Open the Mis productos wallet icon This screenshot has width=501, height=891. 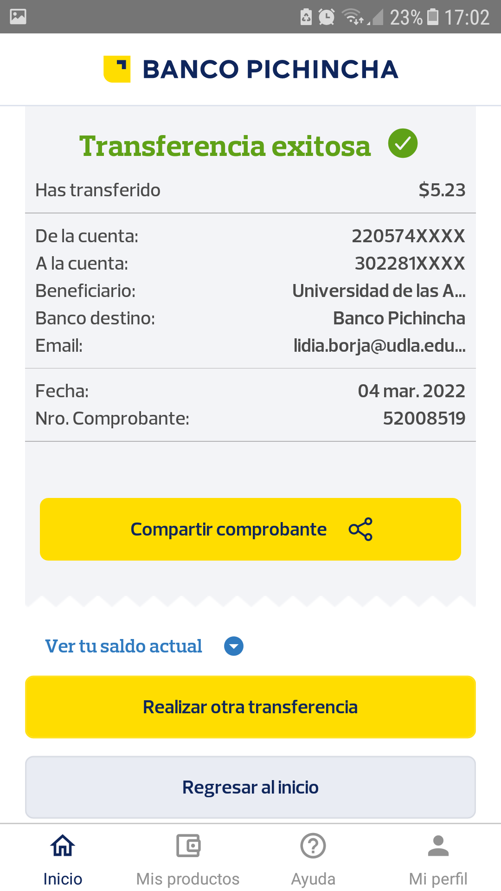[x=188, y=846]
